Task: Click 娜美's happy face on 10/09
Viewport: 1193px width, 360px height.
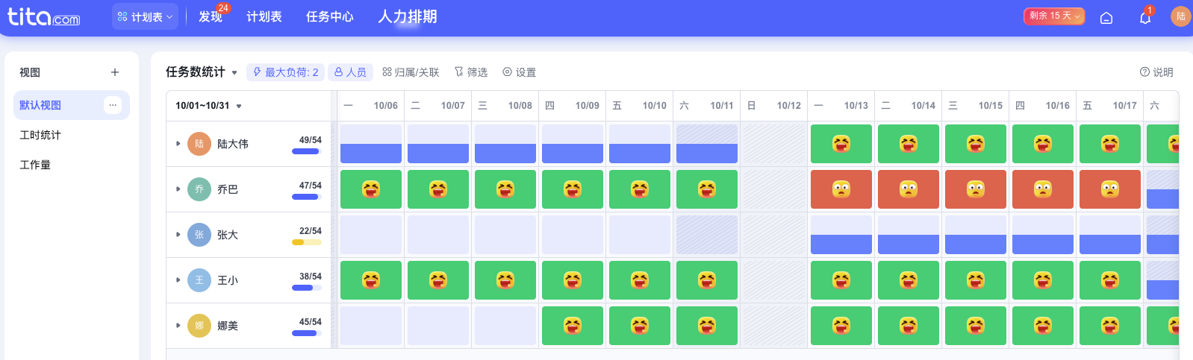Action: (x=573, y=326)
